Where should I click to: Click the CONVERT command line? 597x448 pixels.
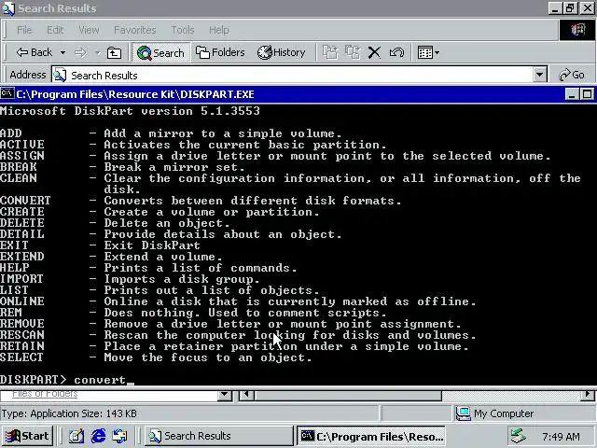click(x=201, y=201)
